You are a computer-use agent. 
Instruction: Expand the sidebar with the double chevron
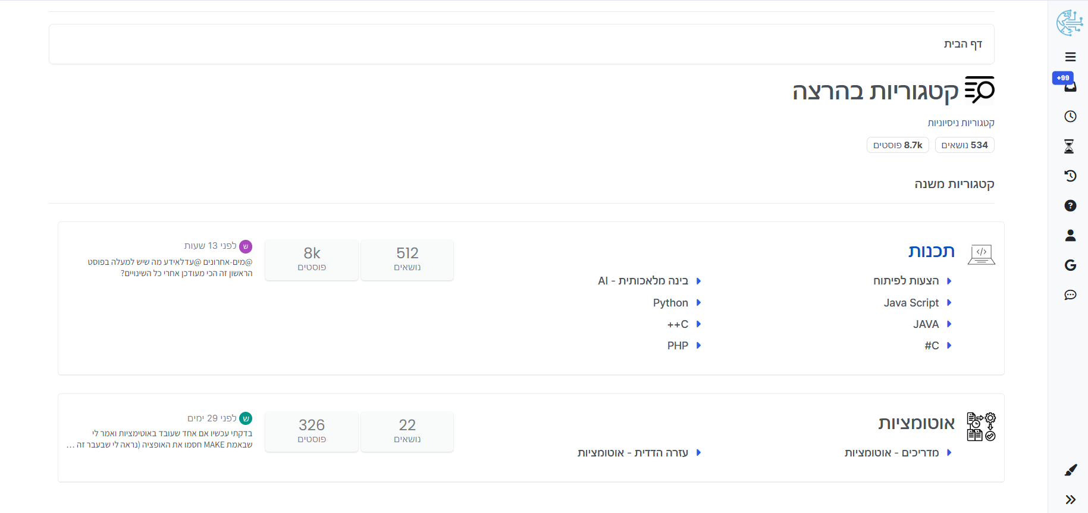tap(1070, 499)
